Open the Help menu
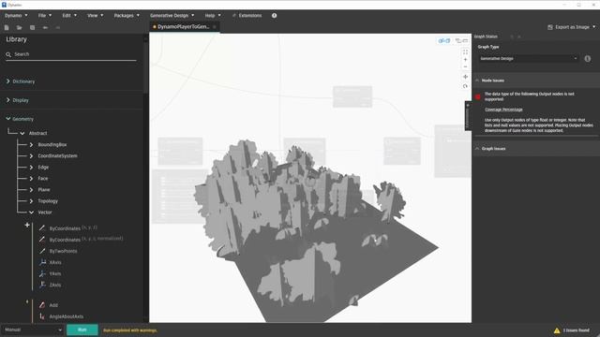The width and height of the screenshot is (600, 337). pos(213,16)
